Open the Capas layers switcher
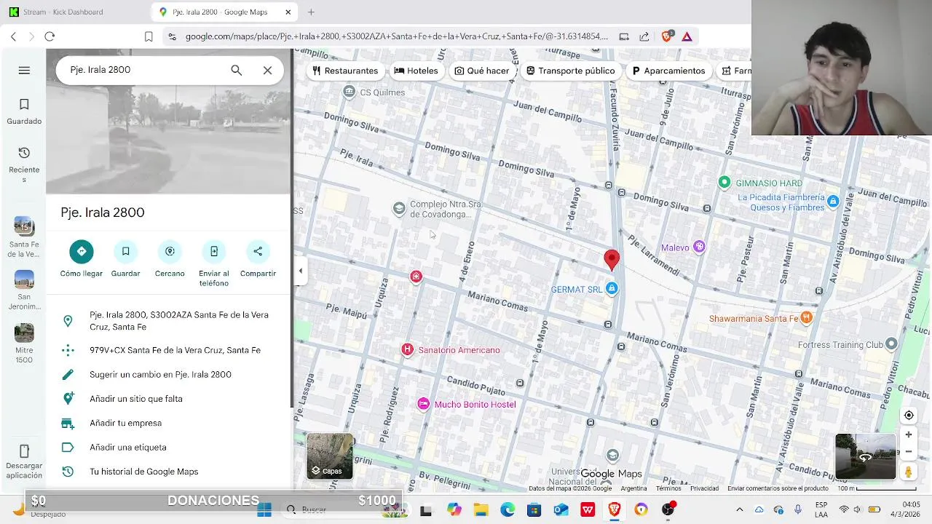932x524 pixels. coord(330,456)
